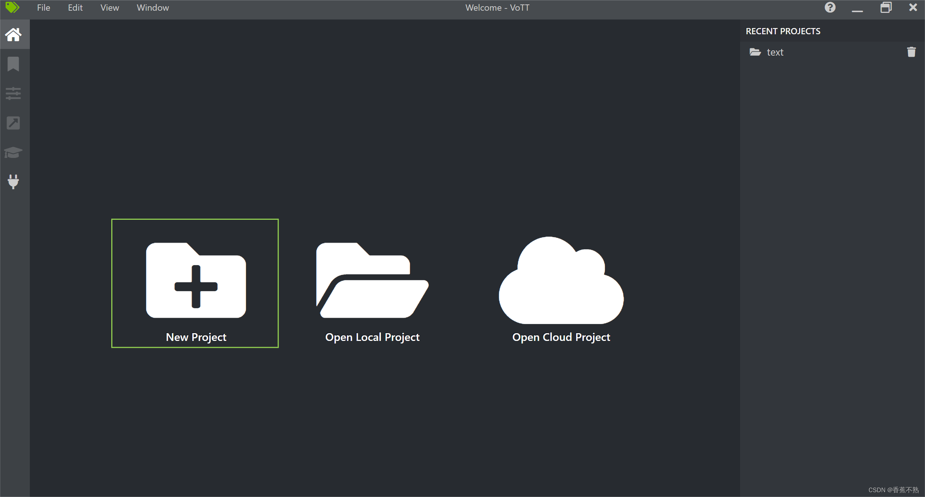Open the File menu
This screenshot has width=925, height=497.
click(43, 8)
